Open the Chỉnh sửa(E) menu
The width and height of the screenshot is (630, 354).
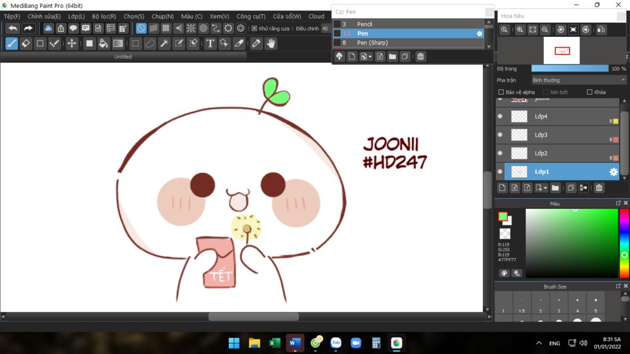click(44, 17)
